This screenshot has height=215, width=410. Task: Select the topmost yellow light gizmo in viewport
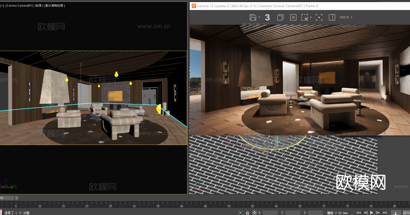point(116,74)
